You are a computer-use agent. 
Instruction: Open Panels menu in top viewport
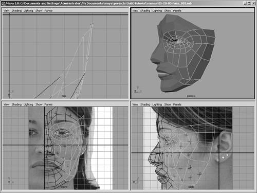point(48,11)
